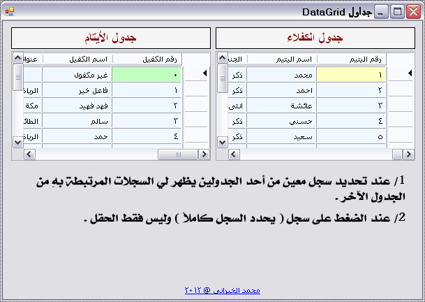Image resolution: width=425 pixels, height=302 pixels.
Task: Click the جدول الأيتام header button
Action: pyautogui.click(x=111, y=38)
